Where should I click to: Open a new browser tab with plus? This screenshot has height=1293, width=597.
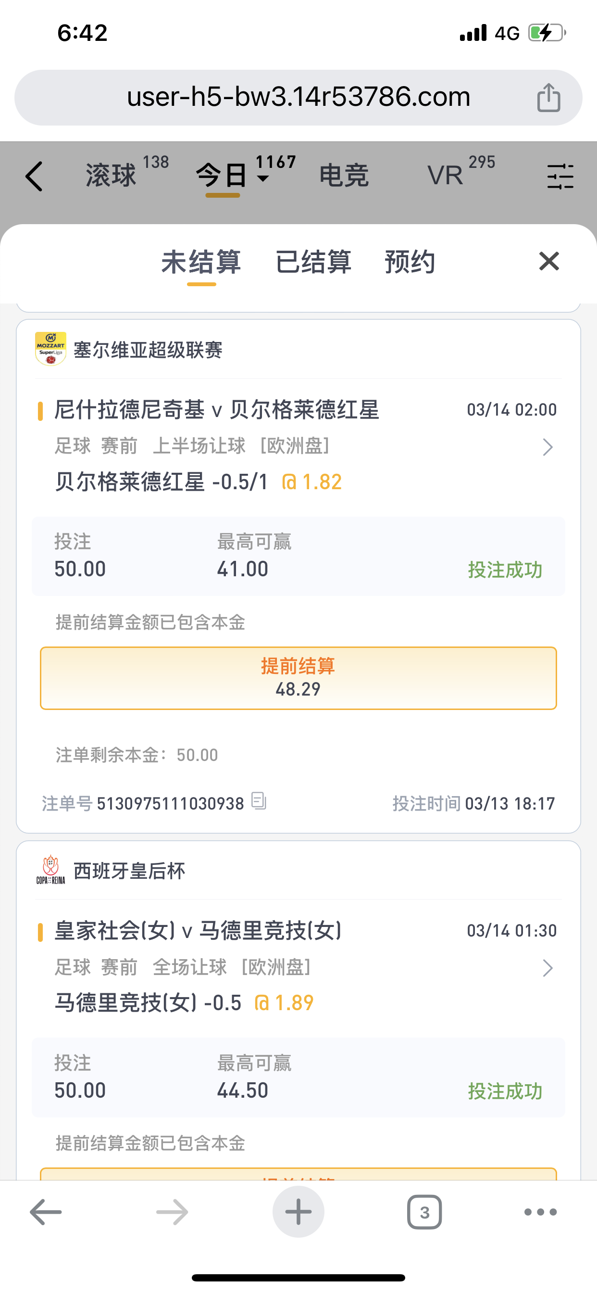click(298, 1212)
